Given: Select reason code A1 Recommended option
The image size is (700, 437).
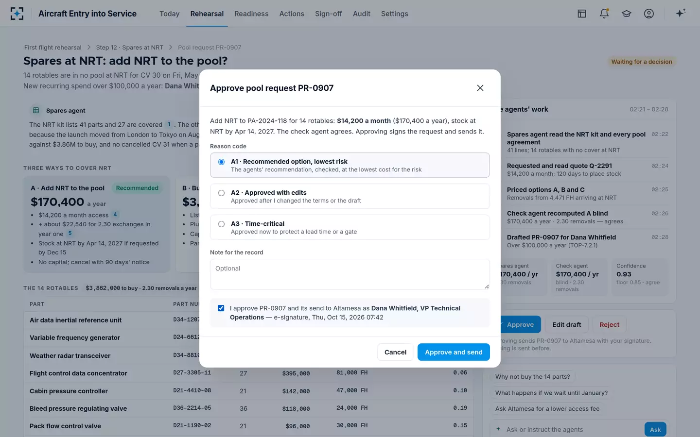Looking at the screenshot, I should (x=350, y=165).
